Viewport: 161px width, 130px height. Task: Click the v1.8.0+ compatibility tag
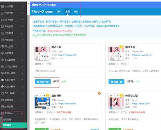(124, 64)
